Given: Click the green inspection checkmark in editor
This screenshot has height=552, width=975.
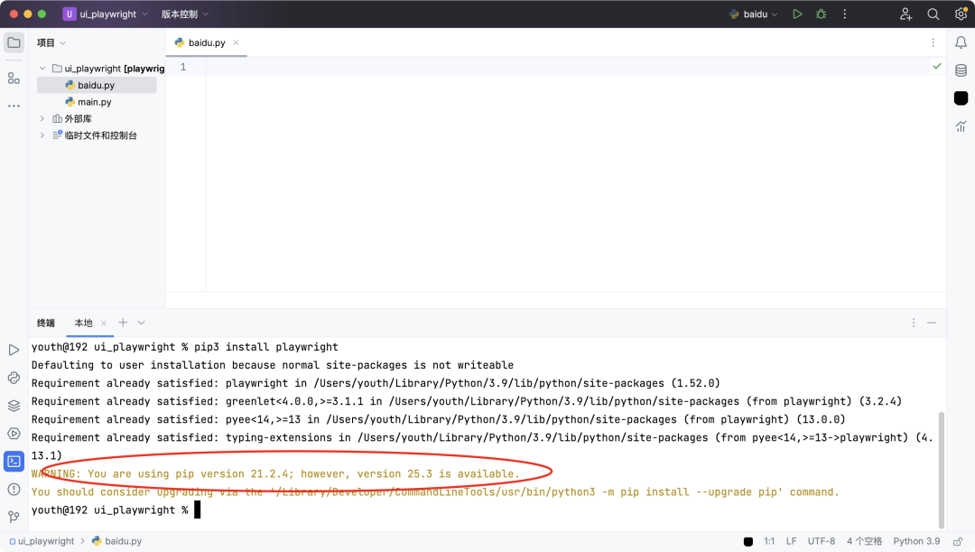Looking at the screenshot, I should click(x=936, y=66).
